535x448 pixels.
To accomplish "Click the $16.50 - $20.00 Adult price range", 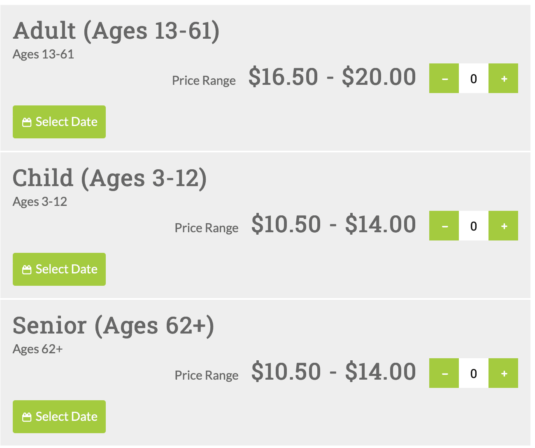I will click(332, 77).
